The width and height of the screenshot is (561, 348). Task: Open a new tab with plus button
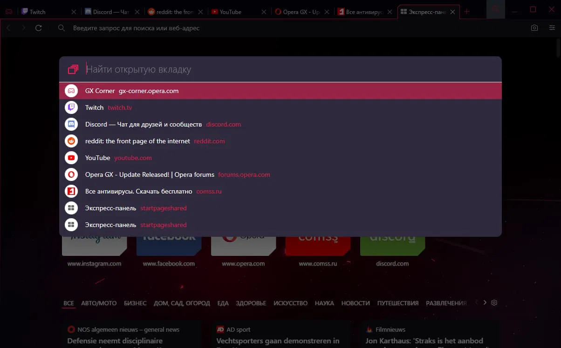pyautogui.click(x=467, y=12)
